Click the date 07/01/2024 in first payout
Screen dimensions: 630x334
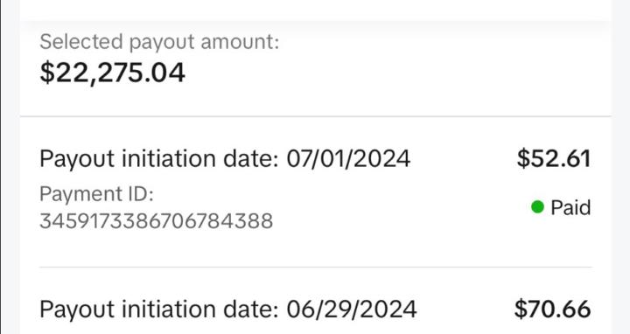(348, 158)
